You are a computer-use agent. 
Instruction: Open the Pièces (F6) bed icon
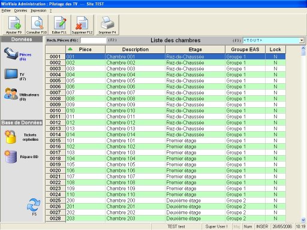(11, 53)
